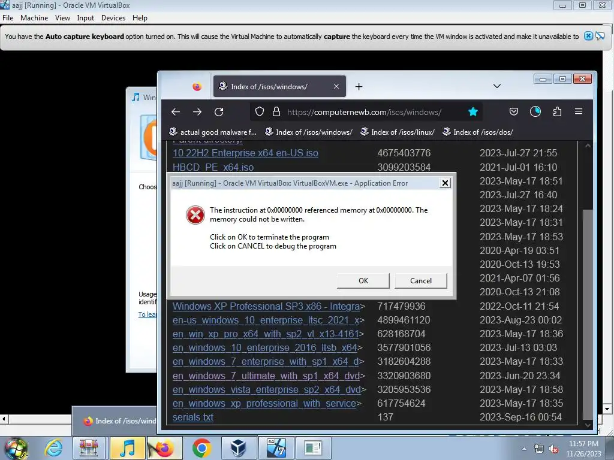Open the 64-bit Windows 7 taskbar icon
Viewport: 614px width, 460px height.
coord(276,448)
